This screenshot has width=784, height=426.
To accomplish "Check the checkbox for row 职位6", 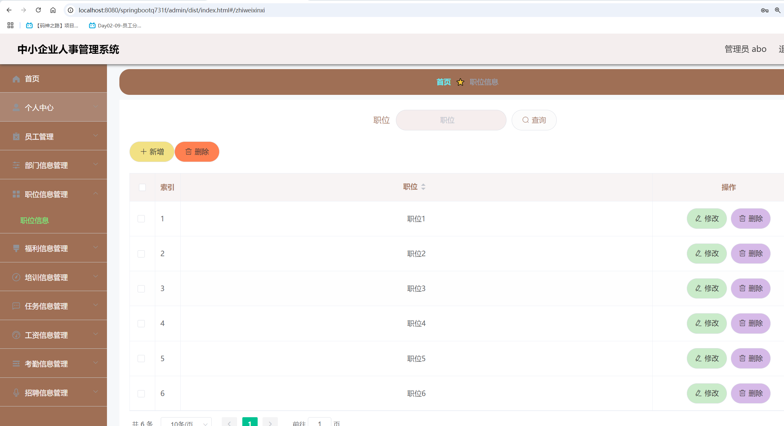I will pos(141,394).
